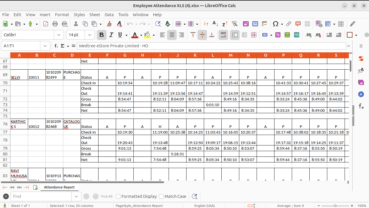The width and height of the screenshot is (369, 208).
Task: Toggle Align Right
Action: click(181, 35)
